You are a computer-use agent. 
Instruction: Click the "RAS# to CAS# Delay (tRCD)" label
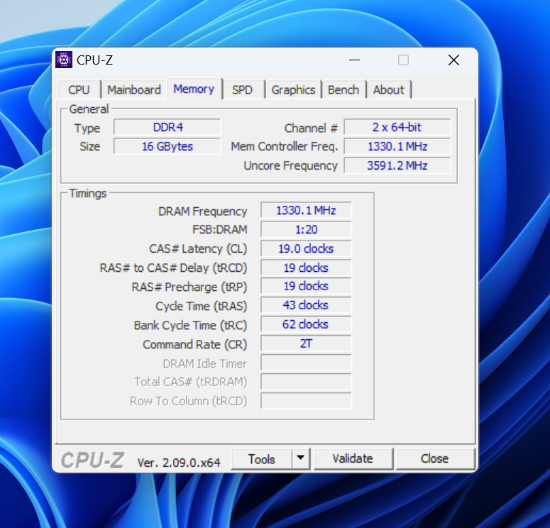pyautogui.click(x=174, y=268)
